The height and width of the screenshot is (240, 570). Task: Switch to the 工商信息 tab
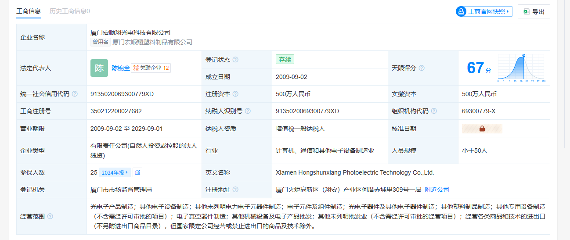click(x=29, y=11)
